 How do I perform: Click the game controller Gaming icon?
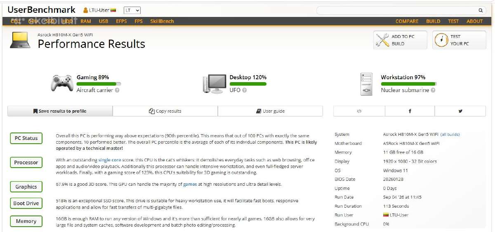click(62, 83)
